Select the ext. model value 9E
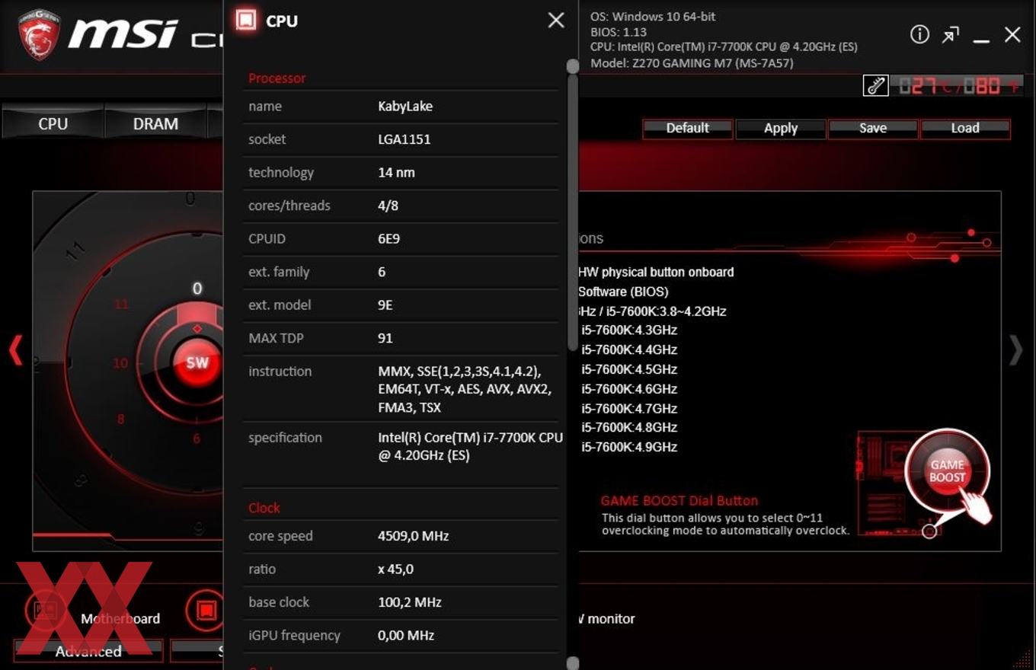 tap(385, 305)
